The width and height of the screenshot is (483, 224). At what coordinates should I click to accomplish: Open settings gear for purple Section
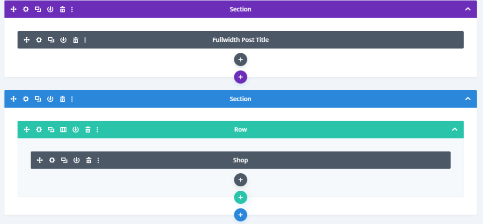[x=26, y=9]
